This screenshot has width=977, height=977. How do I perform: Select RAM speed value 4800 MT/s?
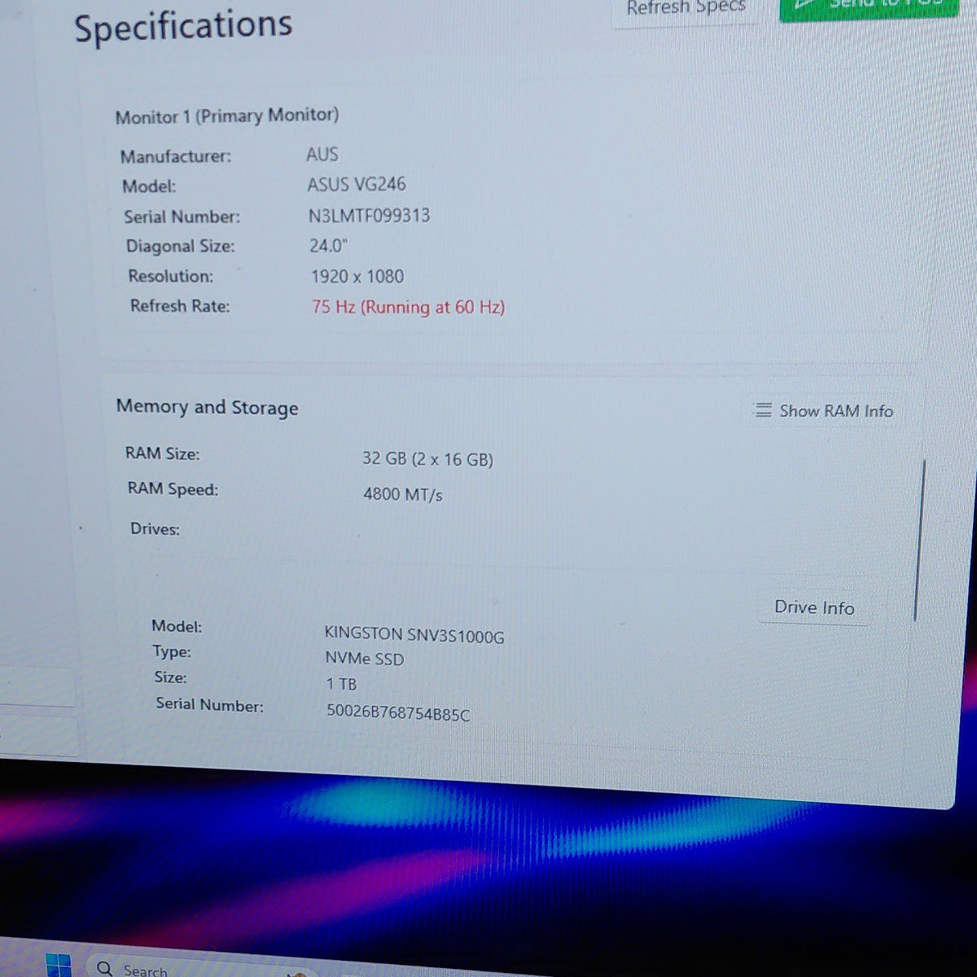coord(403,494)
